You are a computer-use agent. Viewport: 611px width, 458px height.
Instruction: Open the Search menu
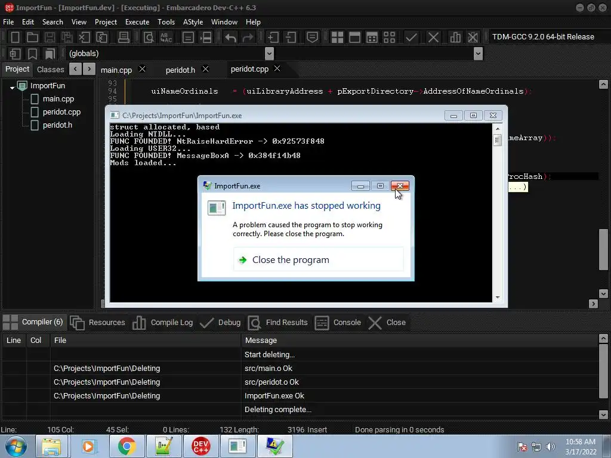pos(53,22)
